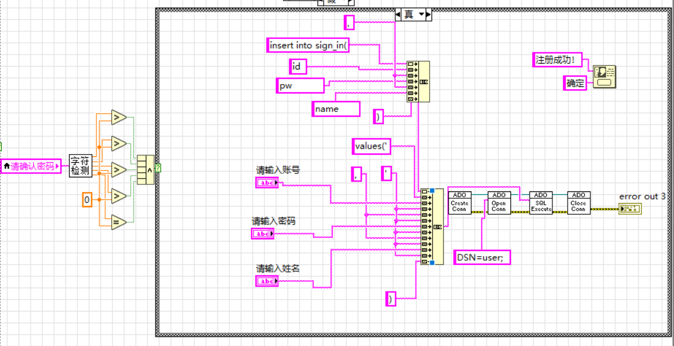Click the 请输入姓名 string control terminal
Screen dimensions: 674x346
click(267, 281)
